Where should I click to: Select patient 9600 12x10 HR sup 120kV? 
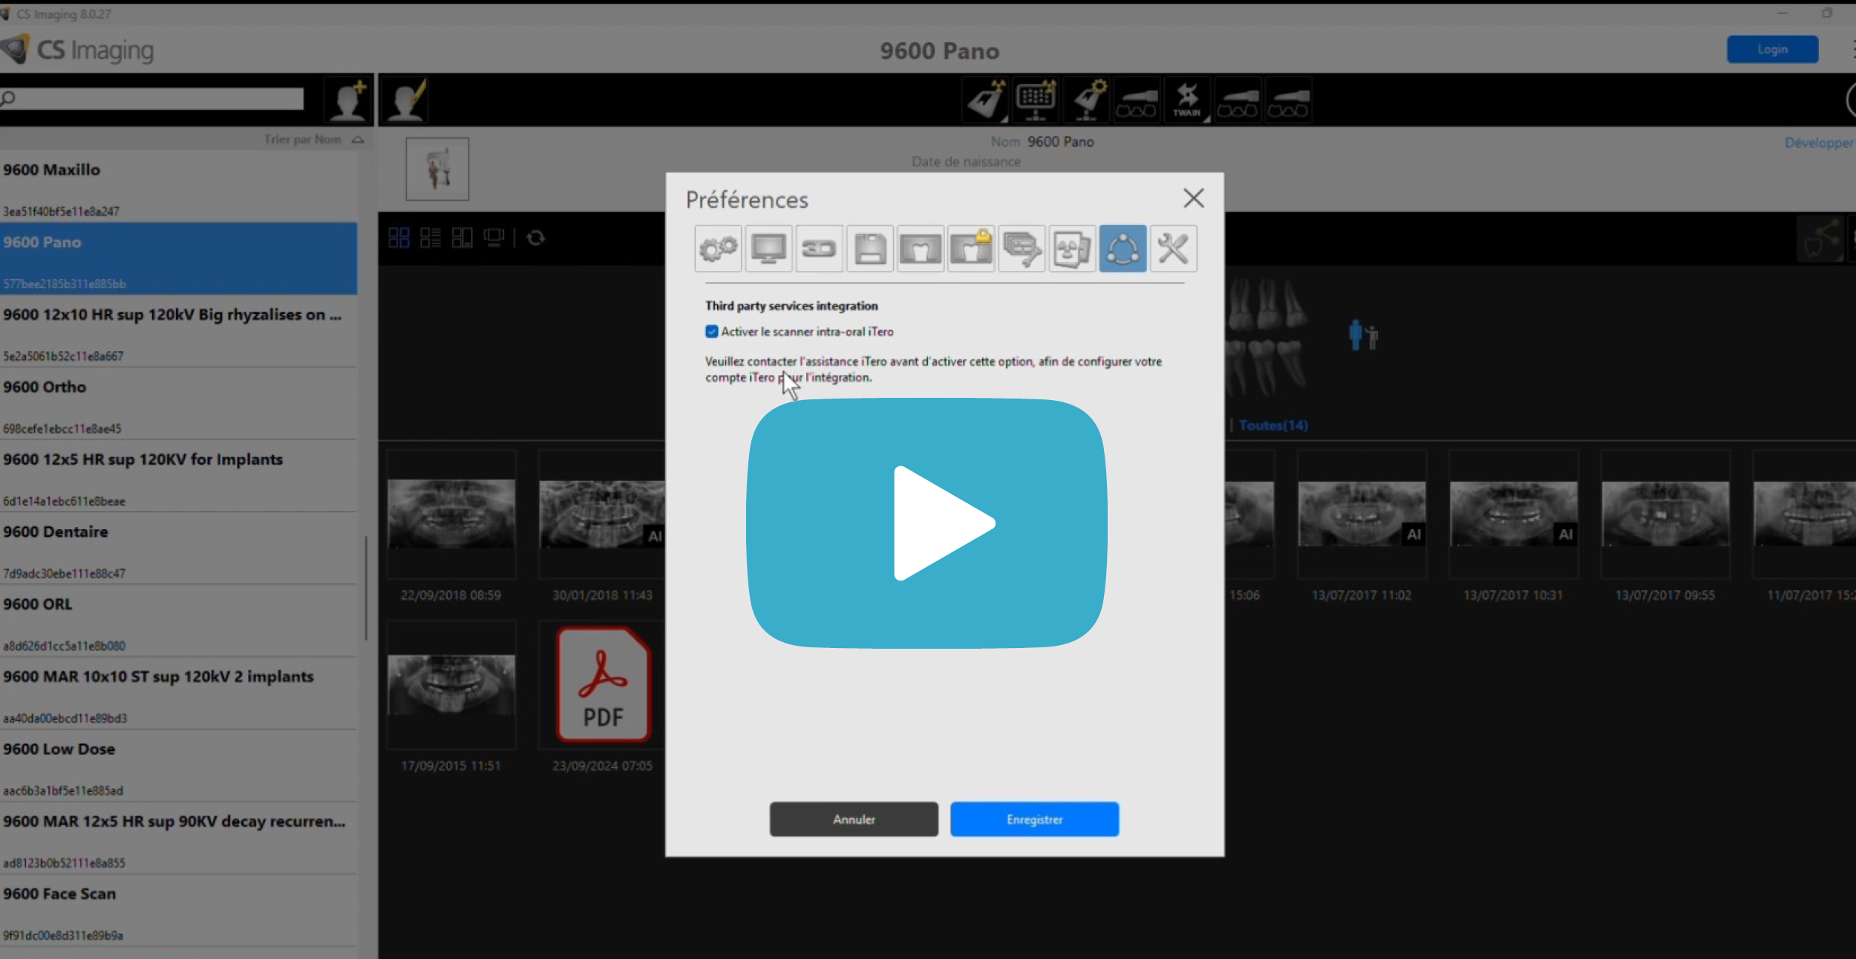tap(178, 331)
